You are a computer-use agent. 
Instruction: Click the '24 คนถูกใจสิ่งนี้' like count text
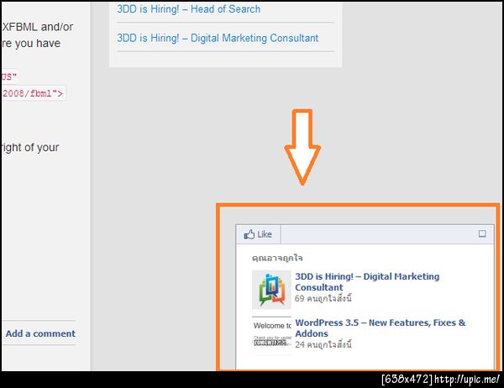(323, 344)
